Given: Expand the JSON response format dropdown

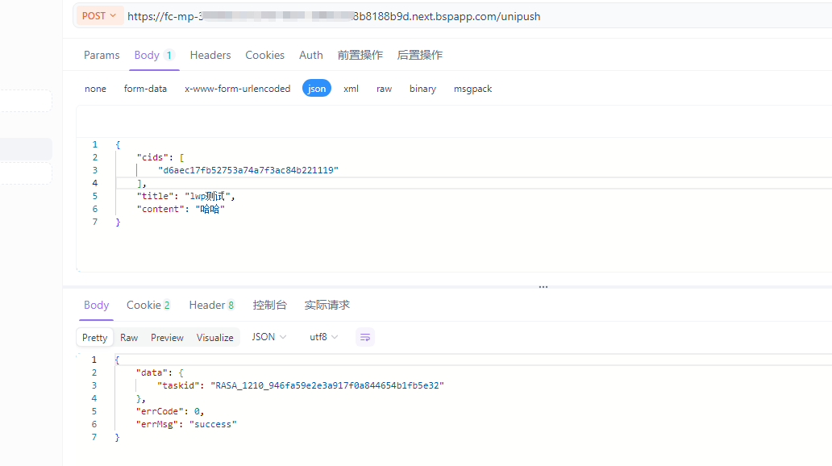Looking at the screenshot, I should 269,337.
